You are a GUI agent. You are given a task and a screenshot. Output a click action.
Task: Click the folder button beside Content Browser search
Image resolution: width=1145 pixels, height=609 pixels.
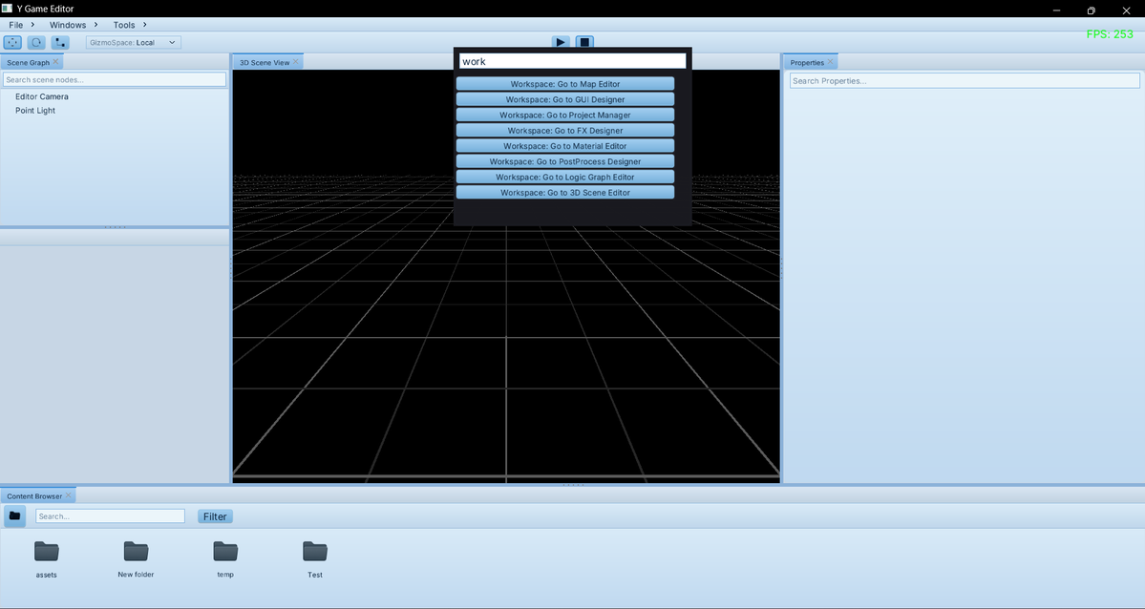[14, 515]
